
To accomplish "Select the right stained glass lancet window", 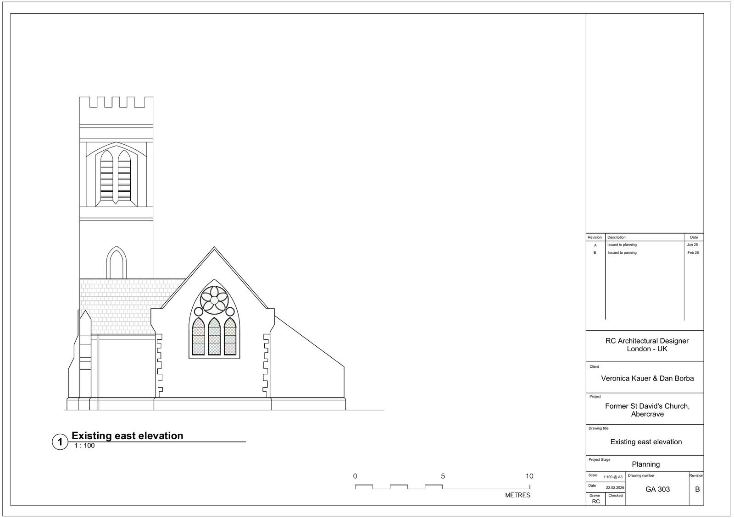I will click(x=230, y=337).
